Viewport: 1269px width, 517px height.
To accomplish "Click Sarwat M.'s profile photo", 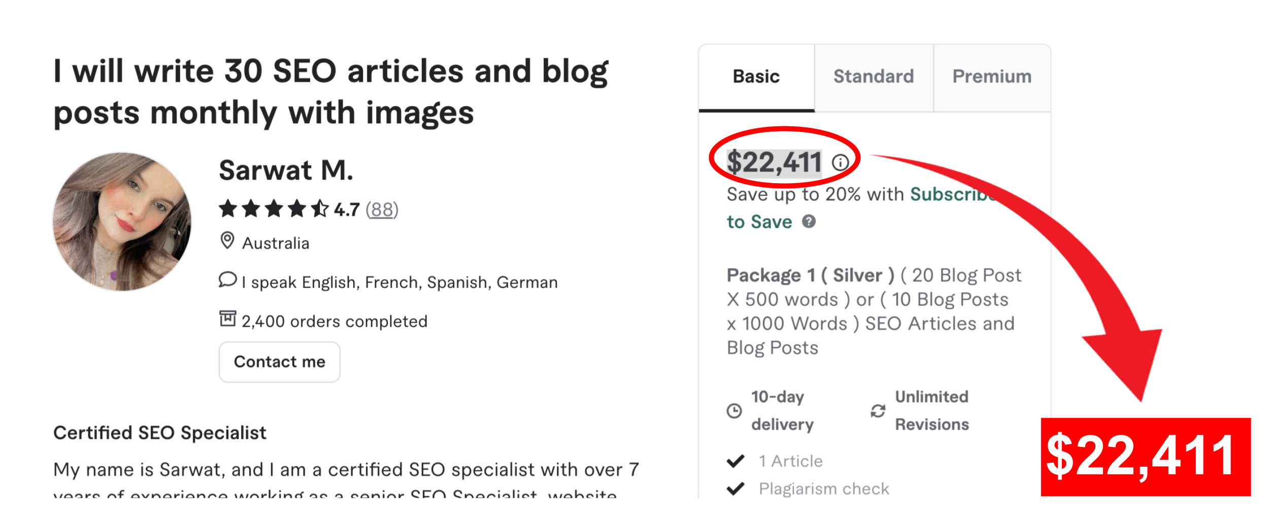I will click(122, 222).
